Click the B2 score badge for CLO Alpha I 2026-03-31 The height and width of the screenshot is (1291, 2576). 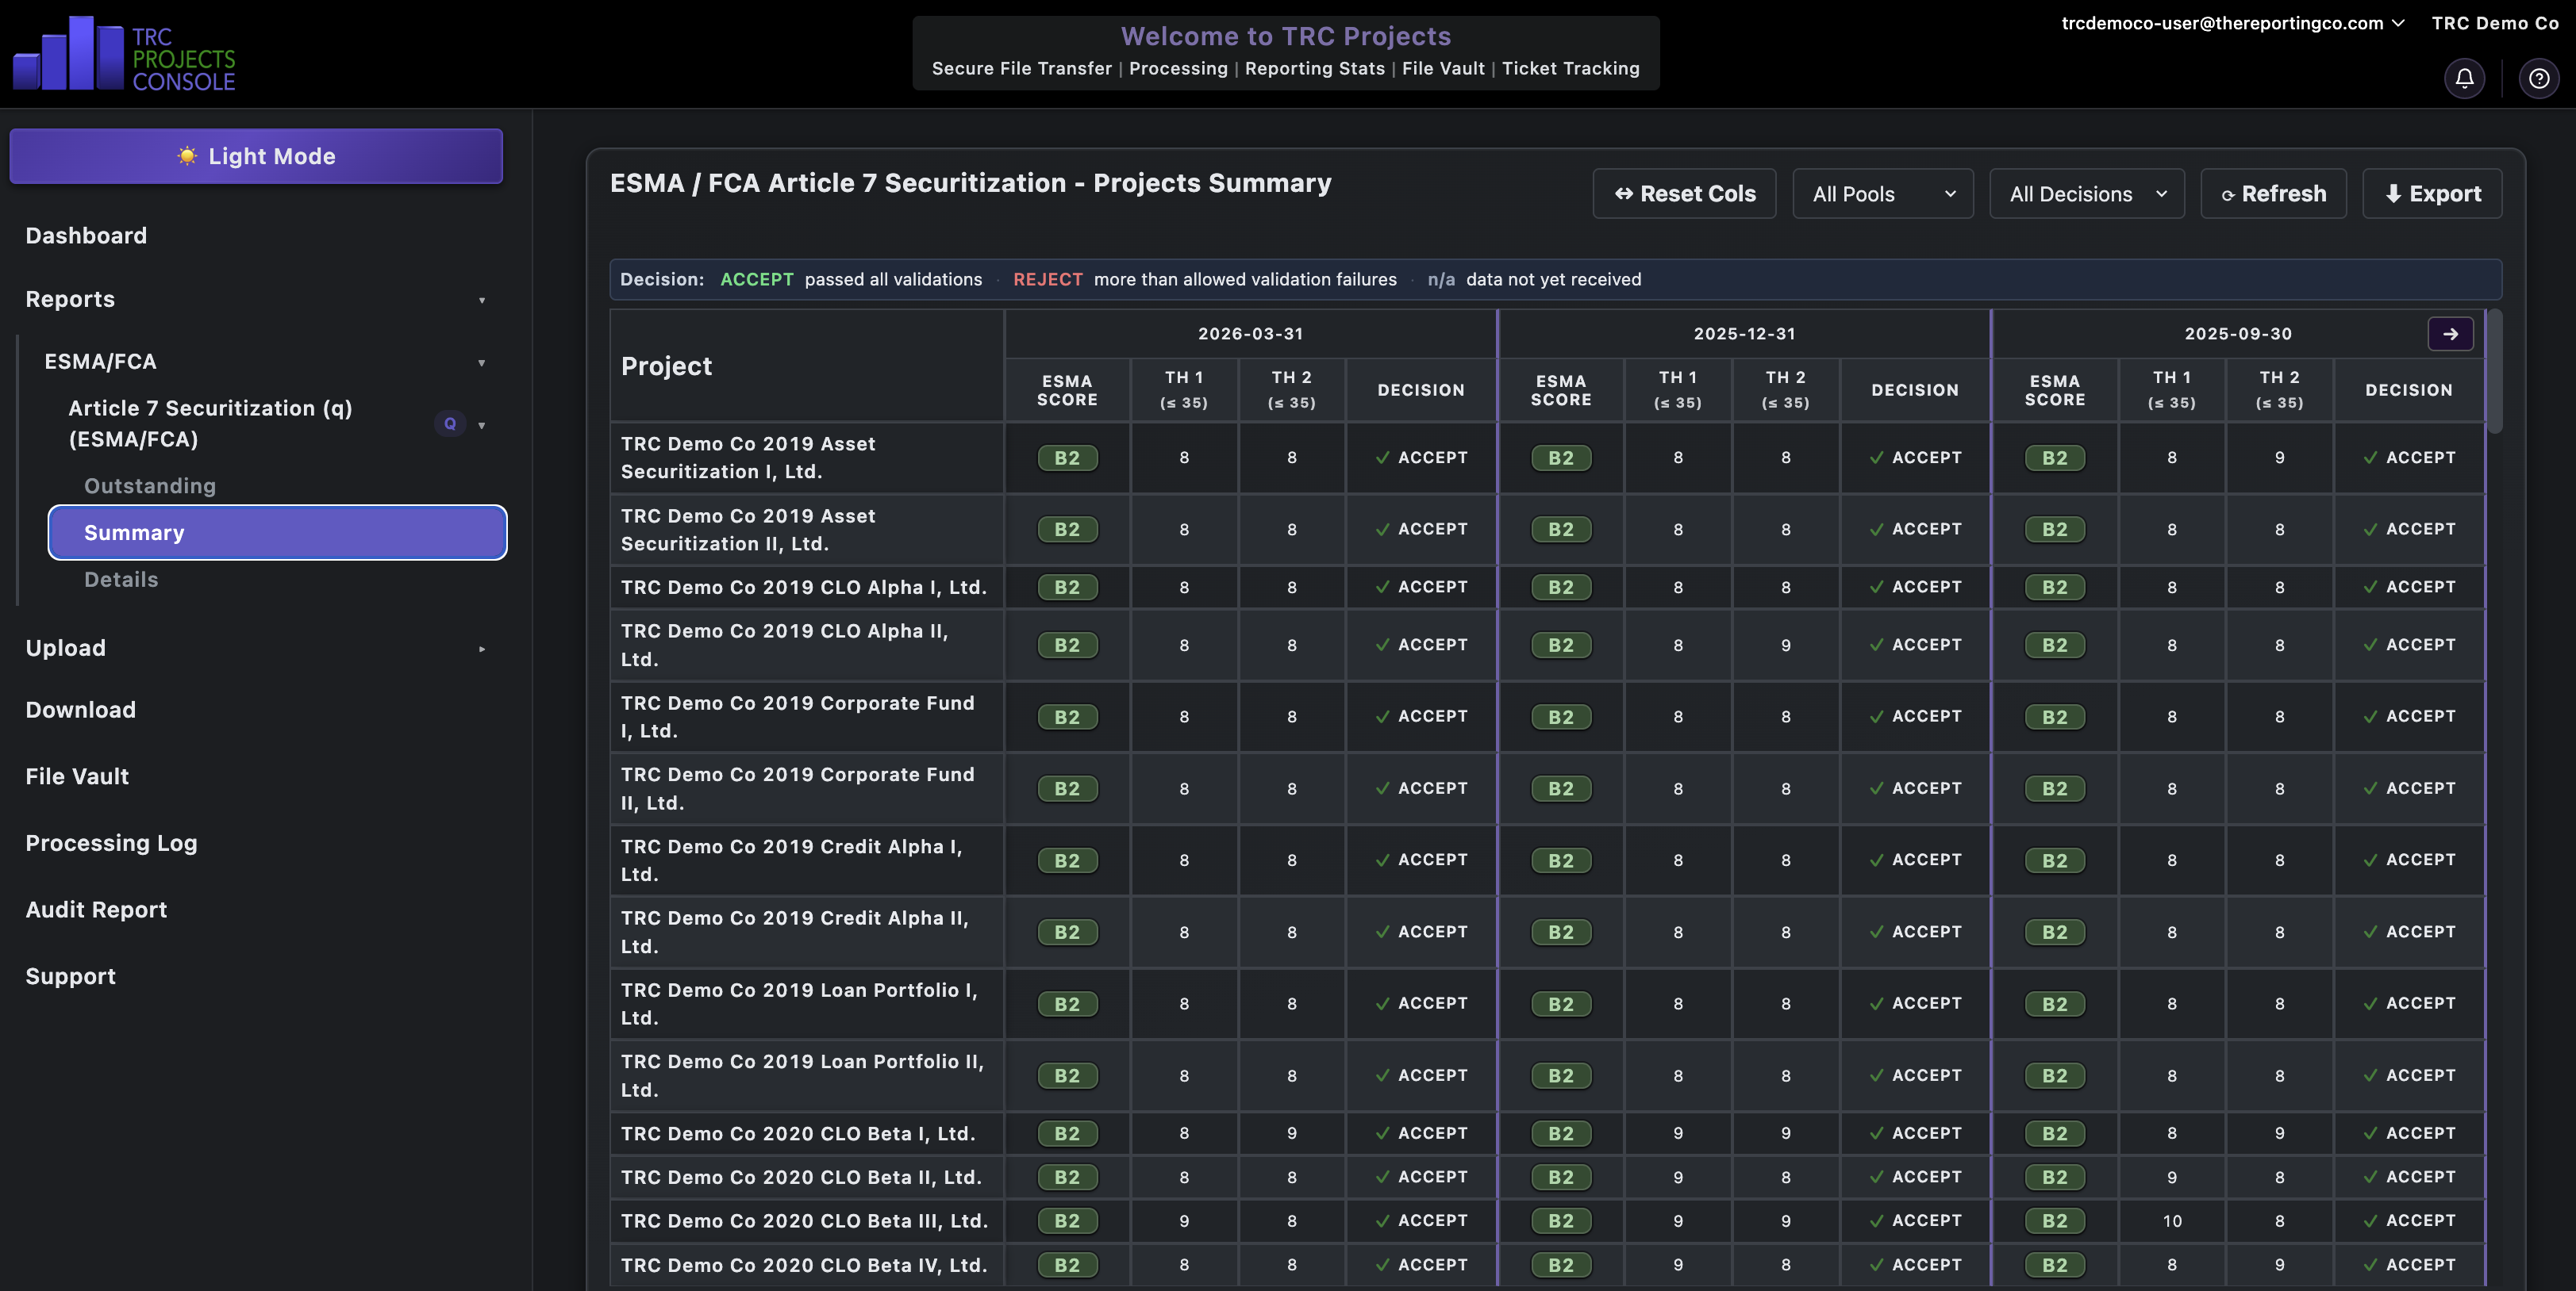pyautogui.click(x=1067, y=588)
